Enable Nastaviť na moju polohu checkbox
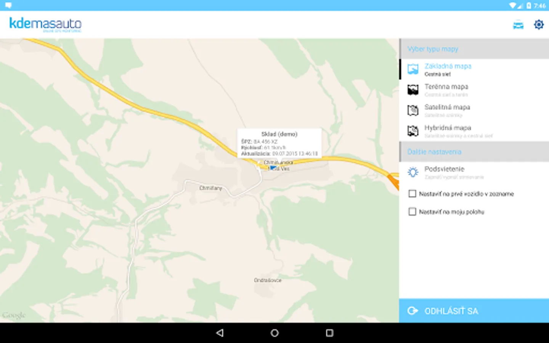The image size is (549, 343). pyautogui.click(x=412, y=212)
